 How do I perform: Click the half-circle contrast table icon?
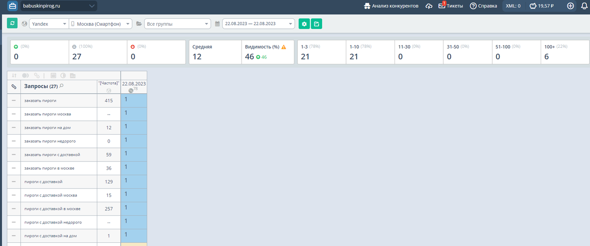[x=63, y=75]
